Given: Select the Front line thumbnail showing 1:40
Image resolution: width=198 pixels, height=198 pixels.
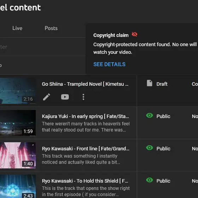Looking at the screenshot, I should click(18, 155).
